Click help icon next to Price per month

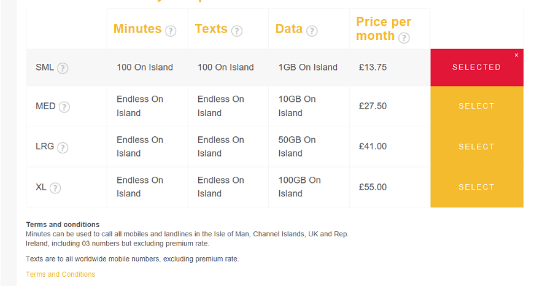point(404,37)
